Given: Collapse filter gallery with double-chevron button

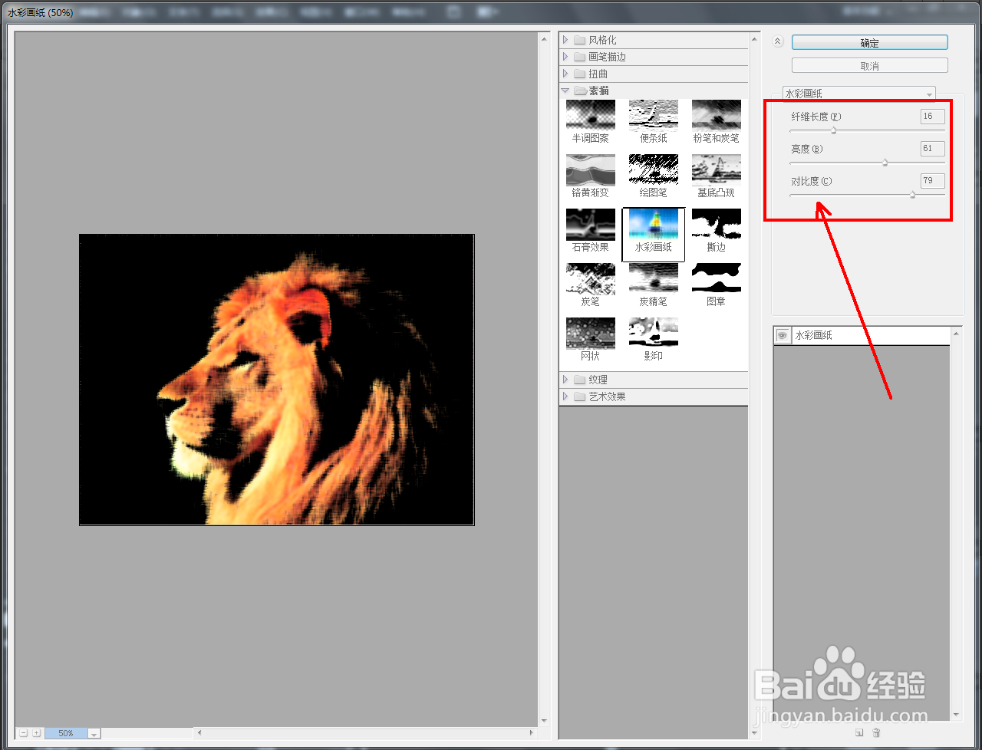Looking at the screenshot, I should [x=778, y=42].
